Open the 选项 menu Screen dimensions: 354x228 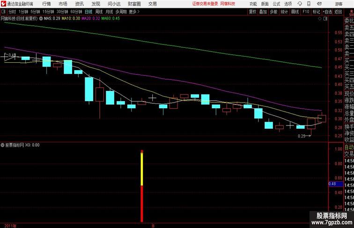(x=288, y=4)
